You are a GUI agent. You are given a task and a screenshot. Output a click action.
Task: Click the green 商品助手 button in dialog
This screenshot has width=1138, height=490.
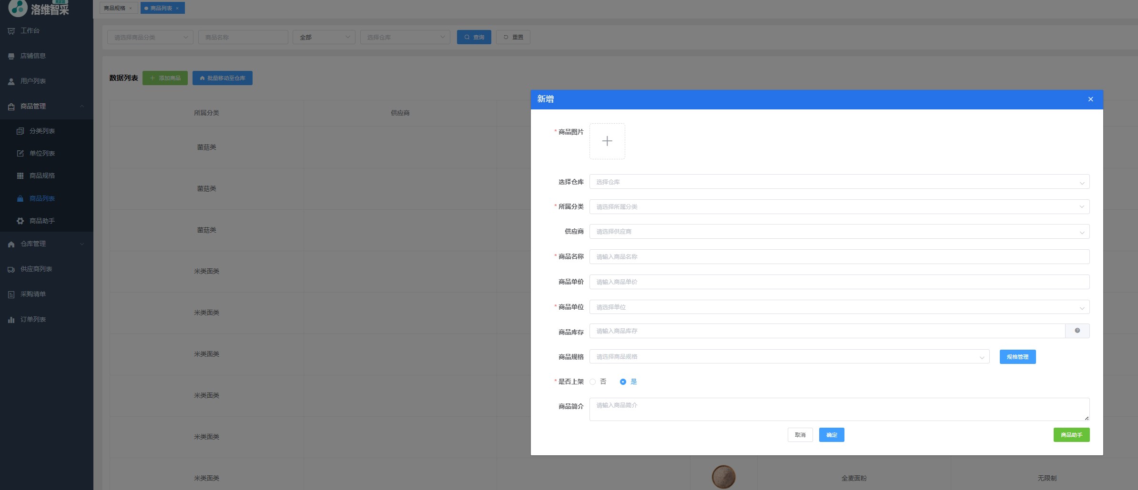click(x=1071, y=435)
